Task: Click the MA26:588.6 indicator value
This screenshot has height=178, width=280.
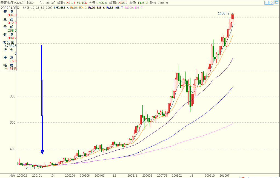Action: click(x=96, y=8)
